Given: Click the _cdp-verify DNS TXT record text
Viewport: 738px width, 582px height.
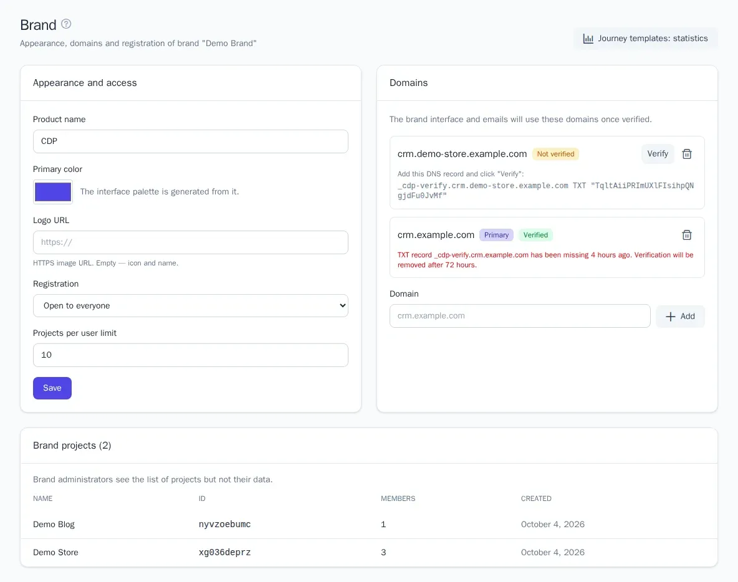Looking at the screenshot, I should tap(545, 191).
